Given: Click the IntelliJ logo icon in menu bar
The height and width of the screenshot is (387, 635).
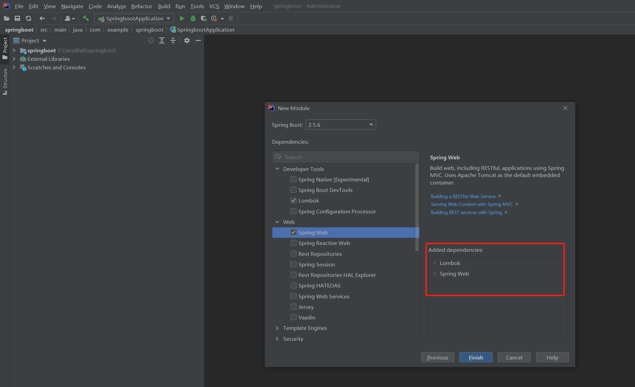Looking at the screenshot, I should pyautogui.click(x=6, y=6).
